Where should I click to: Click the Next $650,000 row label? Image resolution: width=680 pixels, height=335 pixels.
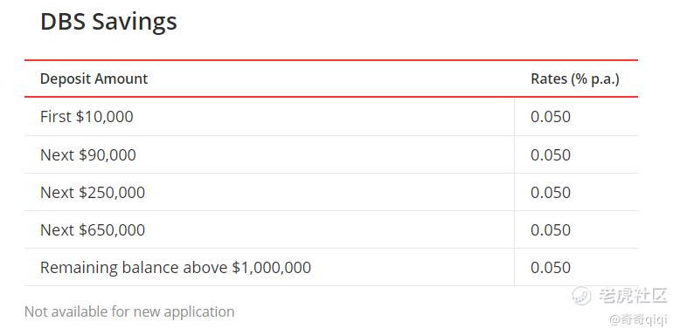point(93,229)
